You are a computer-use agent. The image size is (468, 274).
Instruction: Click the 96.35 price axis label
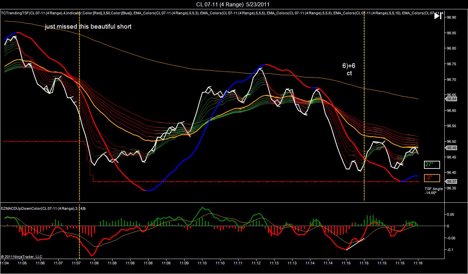click(452, 188)
